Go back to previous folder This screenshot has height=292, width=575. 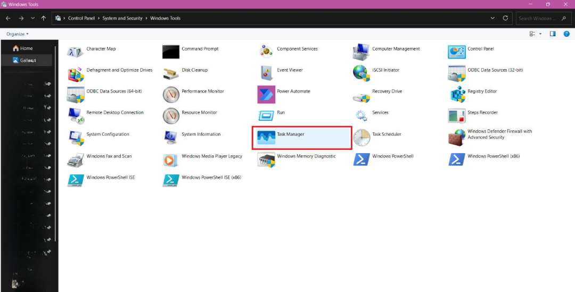pos(8,18)
